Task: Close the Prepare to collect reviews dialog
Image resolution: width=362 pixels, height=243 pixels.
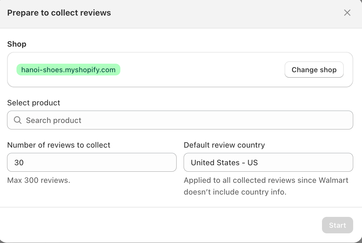Action: coord(347,13)
